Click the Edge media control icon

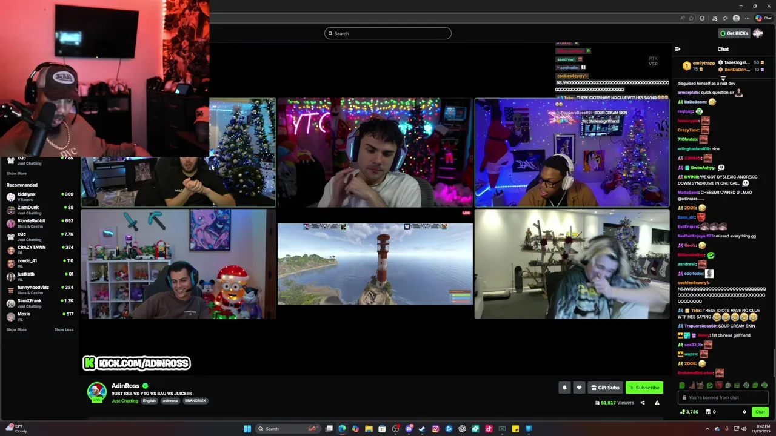click(715, 18)
